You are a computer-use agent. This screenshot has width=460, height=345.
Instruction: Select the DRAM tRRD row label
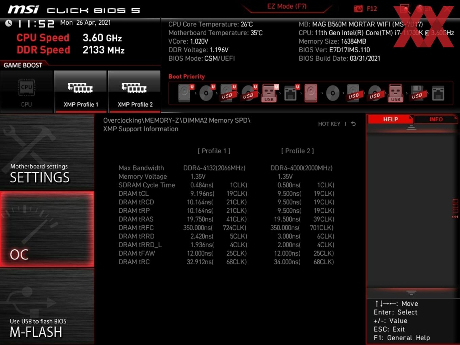click(136, 236)
